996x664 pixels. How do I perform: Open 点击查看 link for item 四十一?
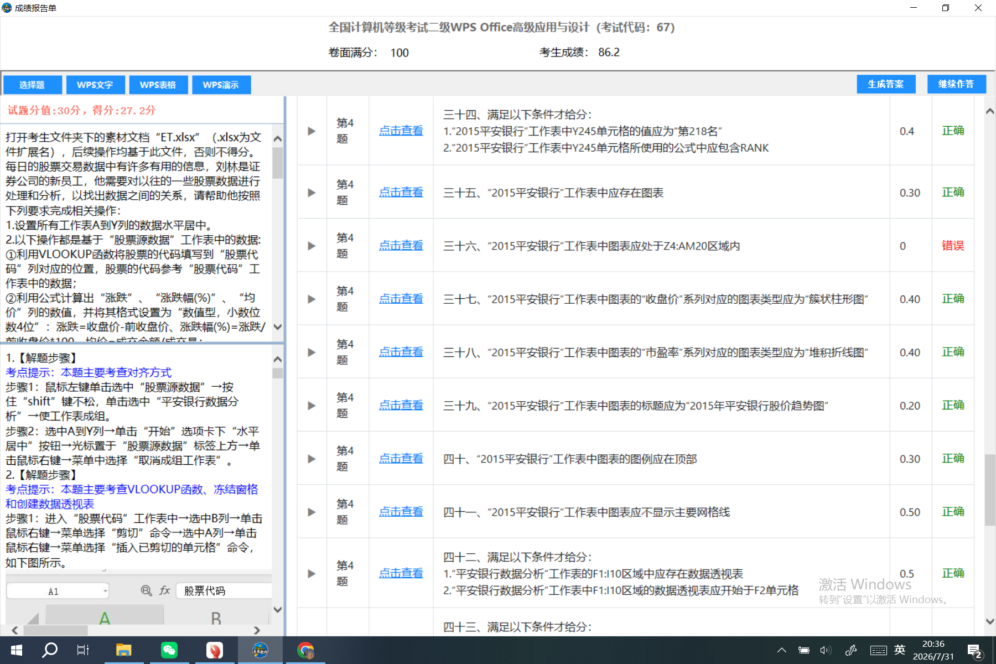click(x=401, y=512)
